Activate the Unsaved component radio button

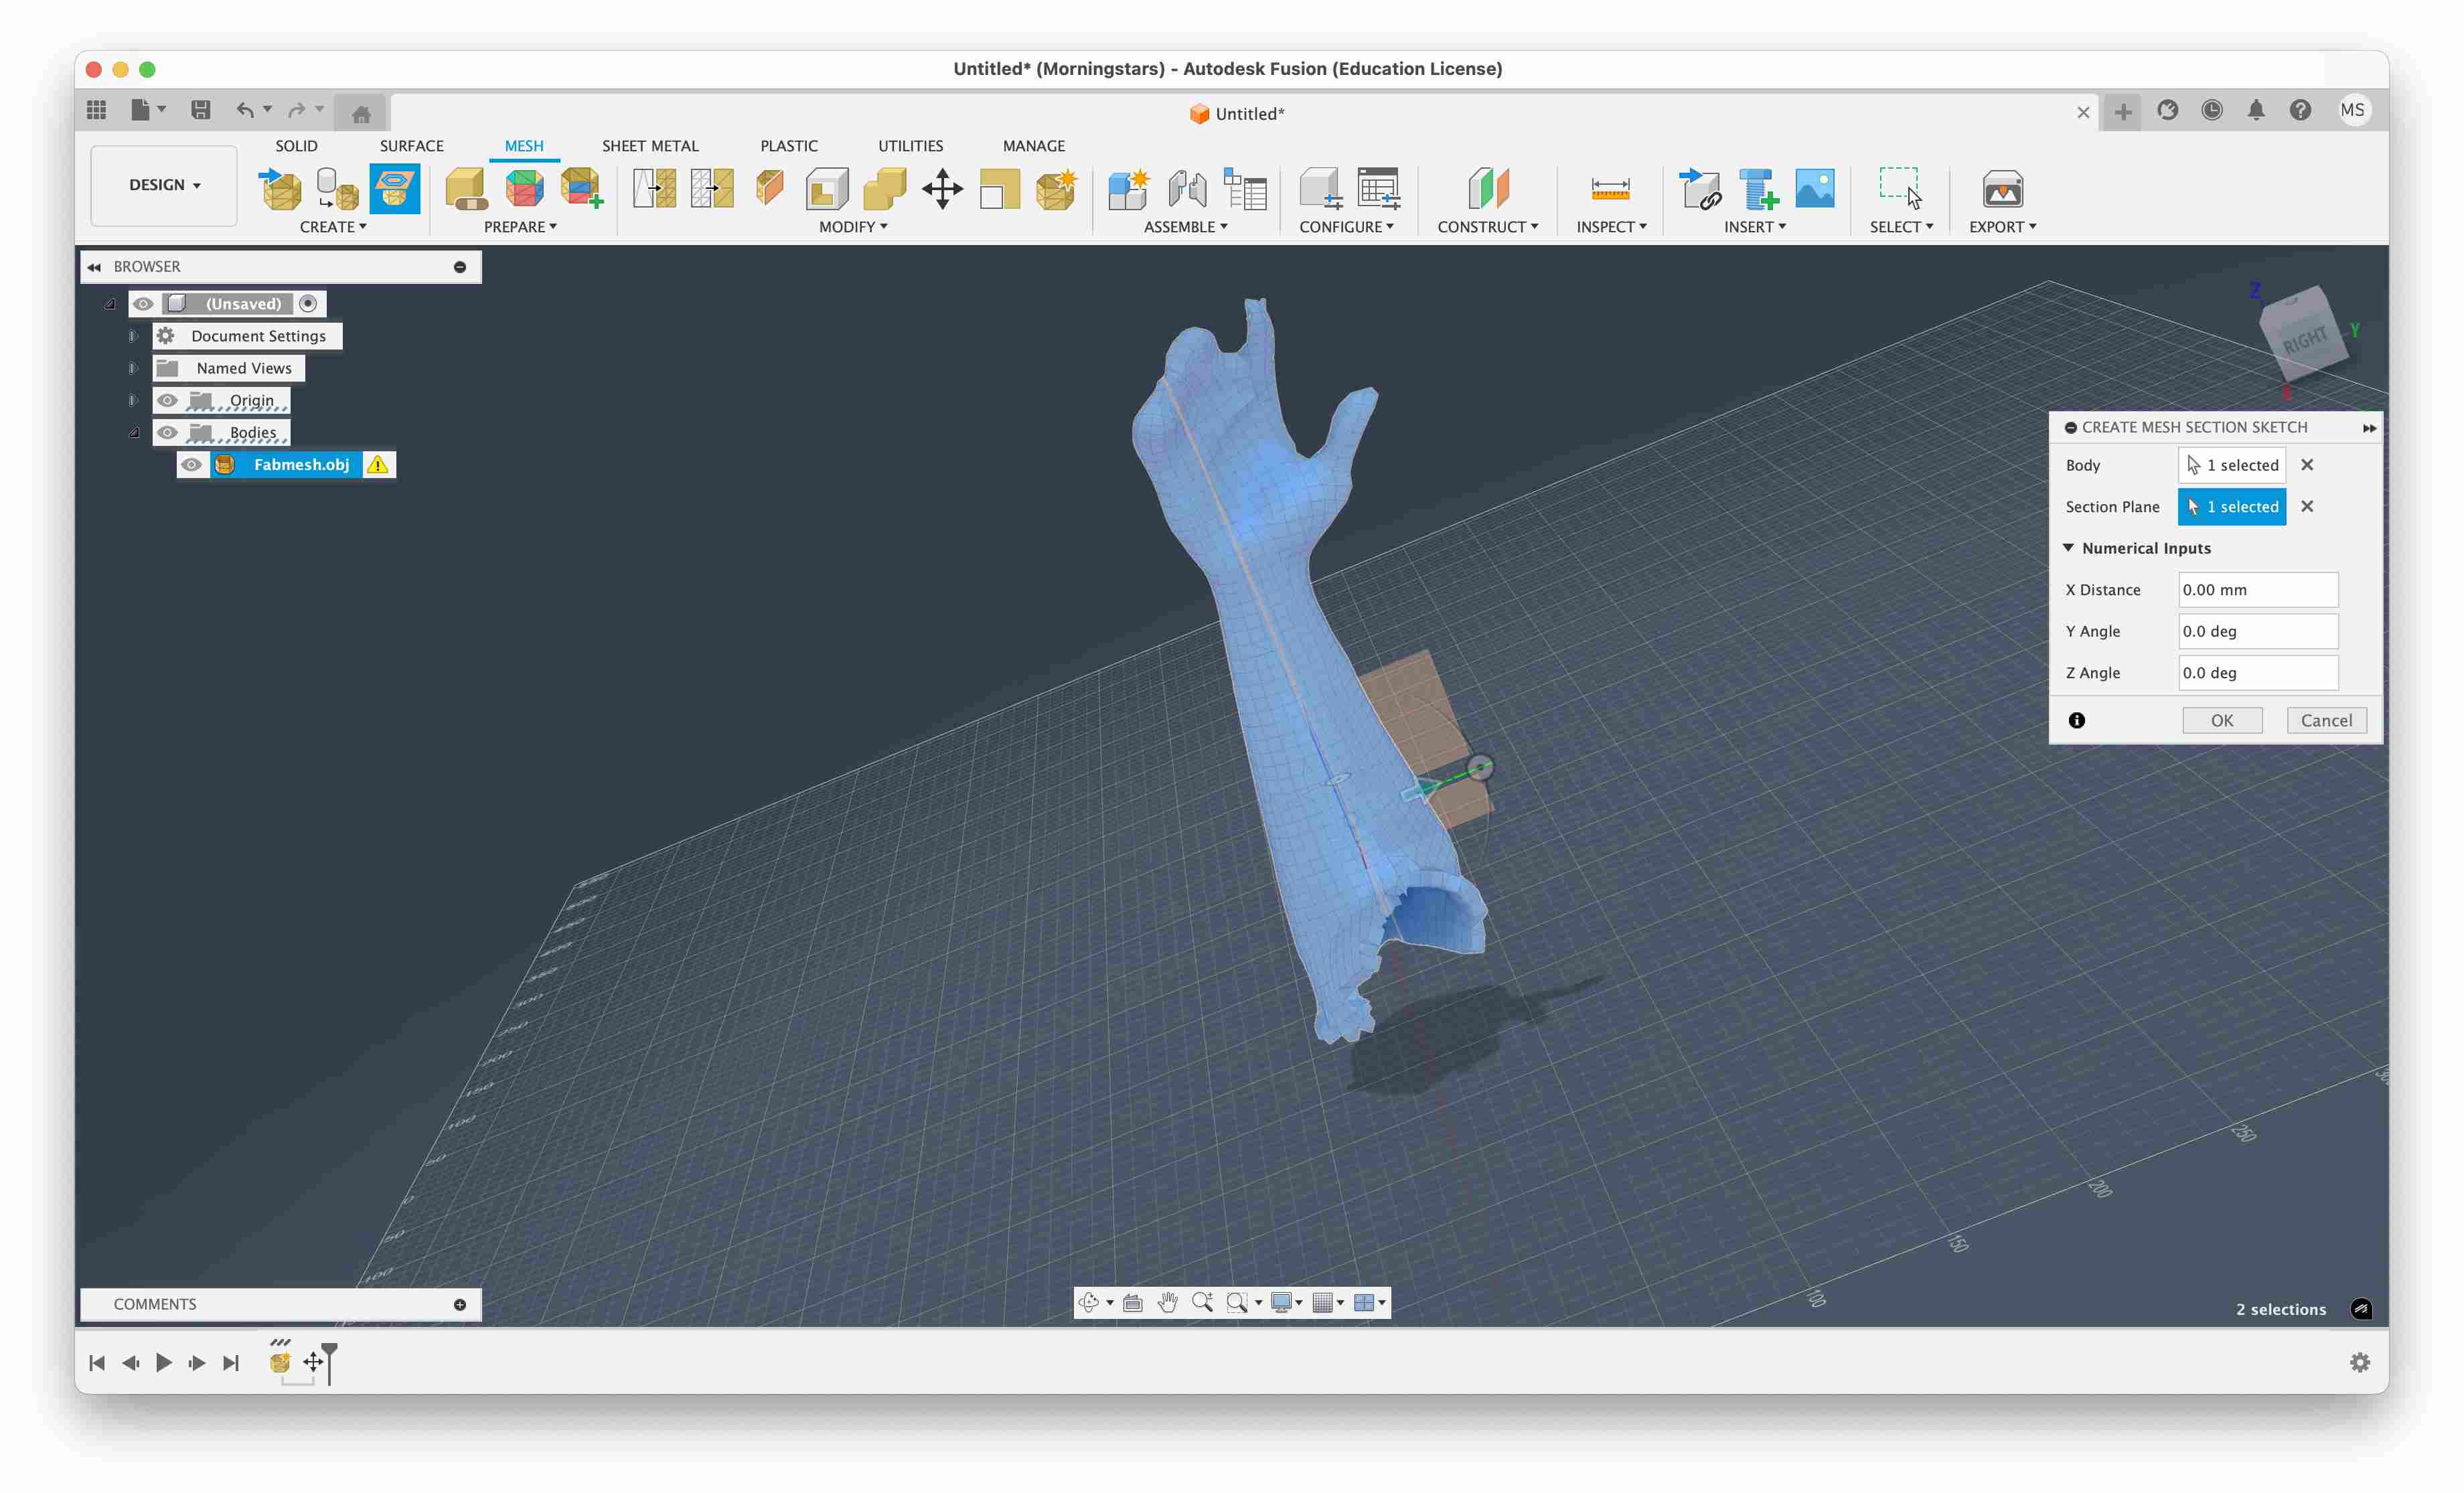(308, 303)
